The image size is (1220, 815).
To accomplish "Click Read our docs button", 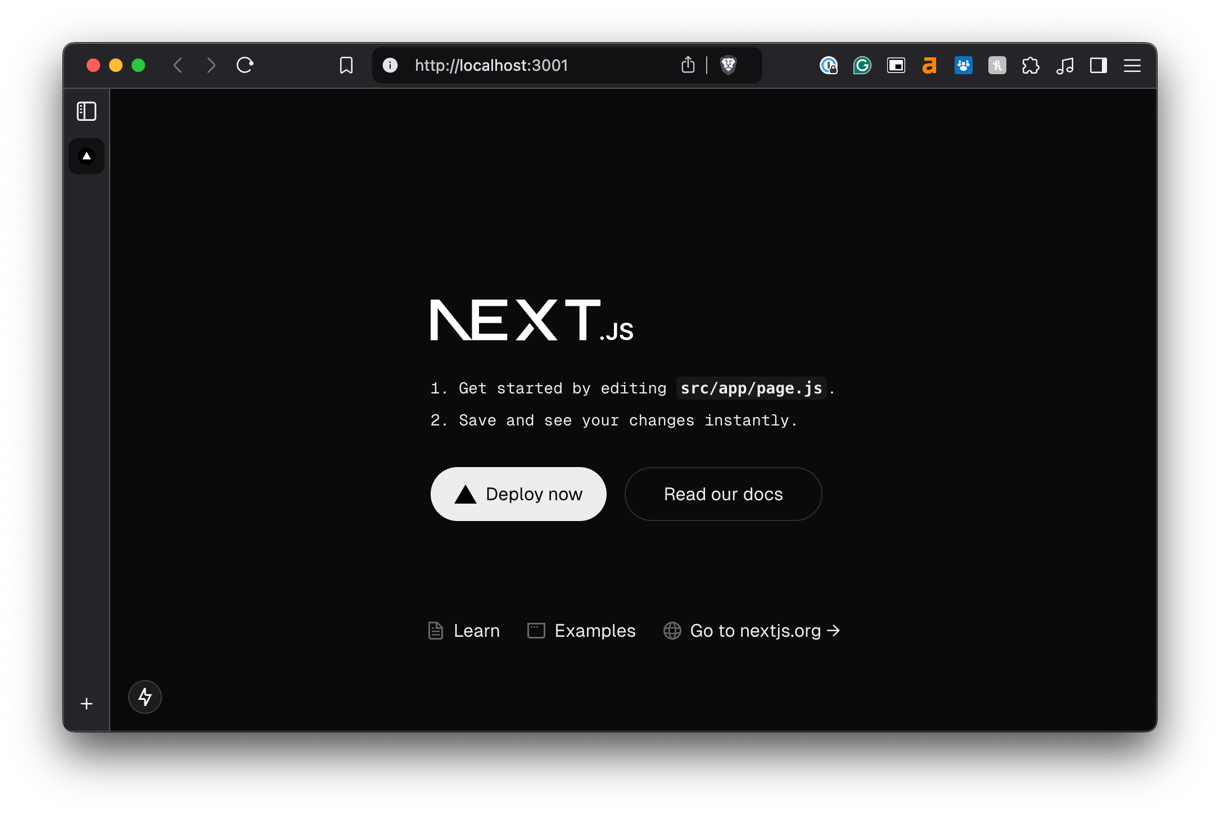I will 723,494.
